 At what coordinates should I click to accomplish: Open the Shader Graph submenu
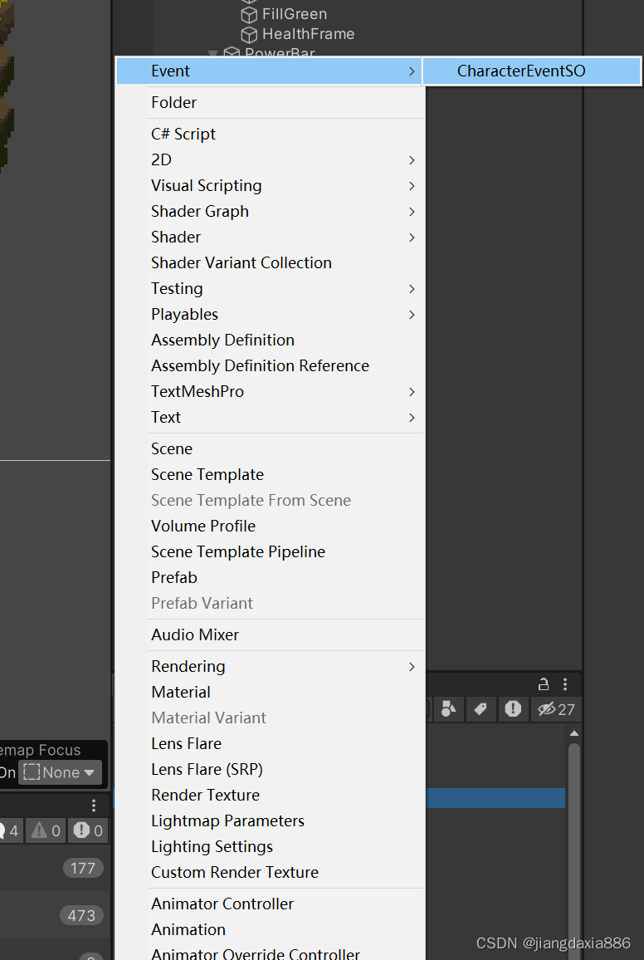point(270,211)
